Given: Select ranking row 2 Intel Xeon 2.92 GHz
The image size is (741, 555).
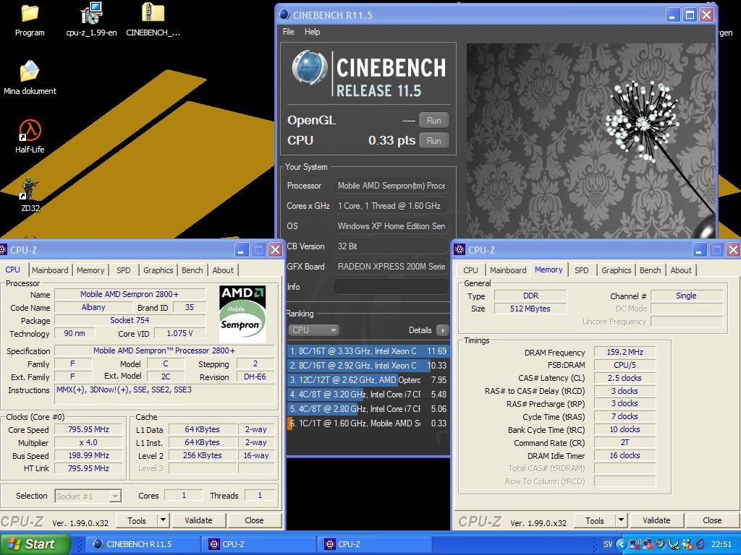Looking at the screenshot, I should (368, 365).
